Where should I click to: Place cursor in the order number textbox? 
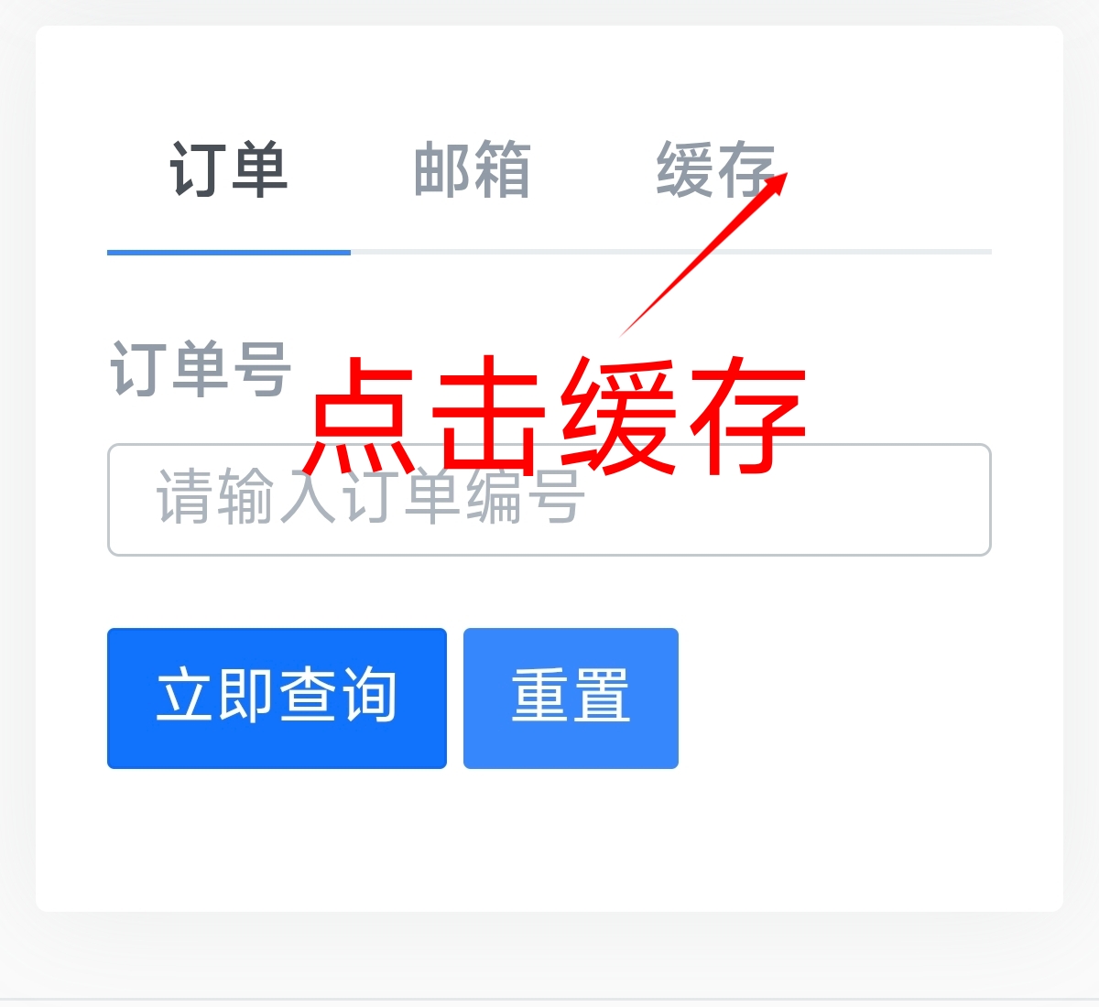tap(549, 500)
